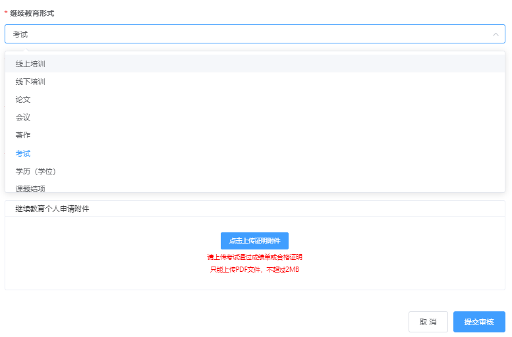
Task: Pick 论文 in the education form list
Action: click(23, 99)
